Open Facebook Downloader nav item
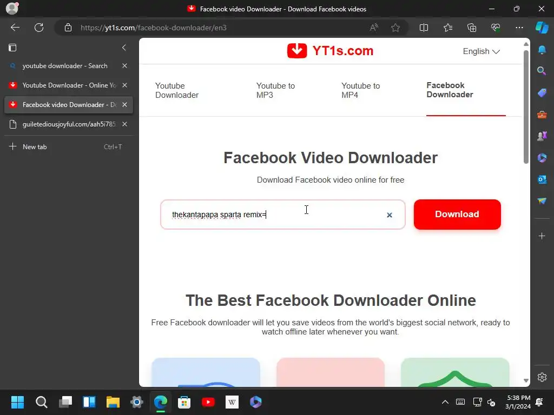This screenshot has width=554, height=415. [450, 90]
